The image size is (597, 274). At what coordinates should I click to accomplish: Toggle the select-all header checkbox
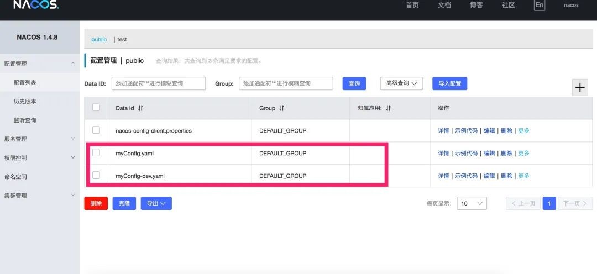[x=96, y=108]
